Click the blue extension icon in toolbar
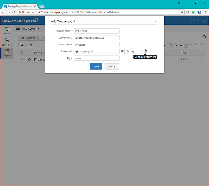The width and height of the screenshot is (209, 186). (x=200, y=12)
